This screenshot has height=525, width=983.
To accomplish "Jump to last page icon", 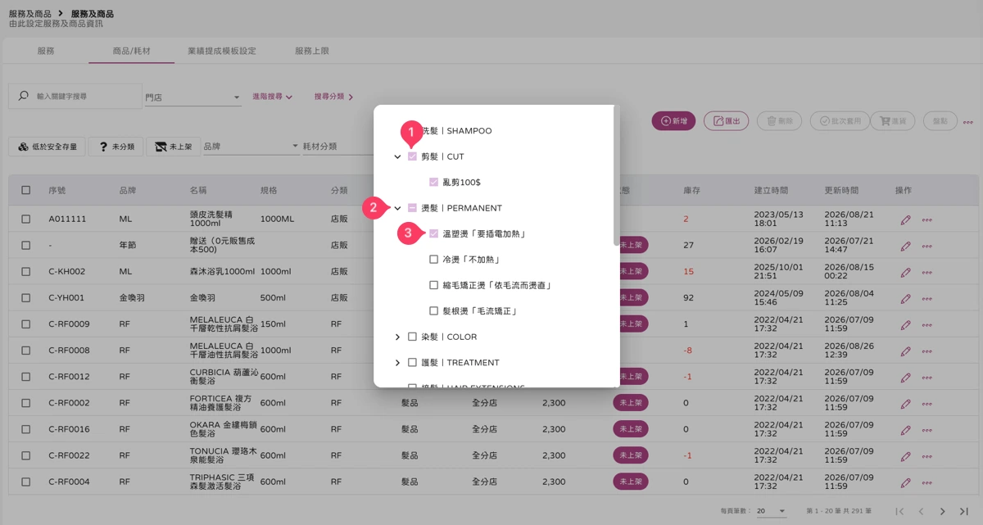I will coord(964,511).
